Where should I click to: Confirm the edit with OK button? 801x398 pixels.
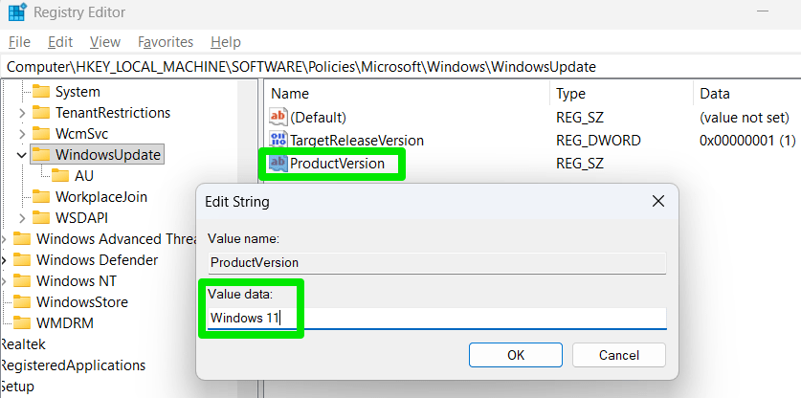point(516,355)
